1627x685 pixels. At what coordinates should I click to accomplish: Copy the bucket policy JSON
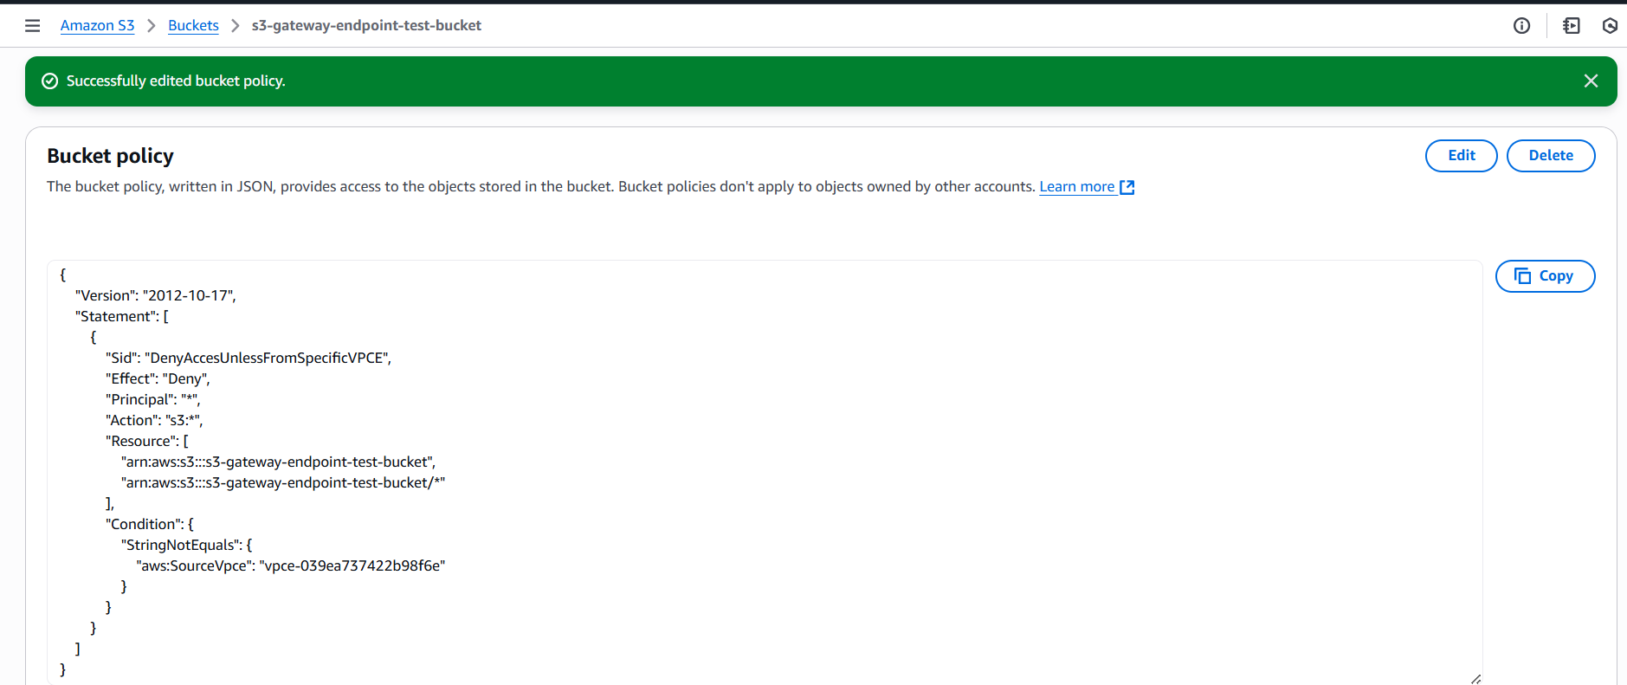pyautogui.click(x=1545, y=276)
